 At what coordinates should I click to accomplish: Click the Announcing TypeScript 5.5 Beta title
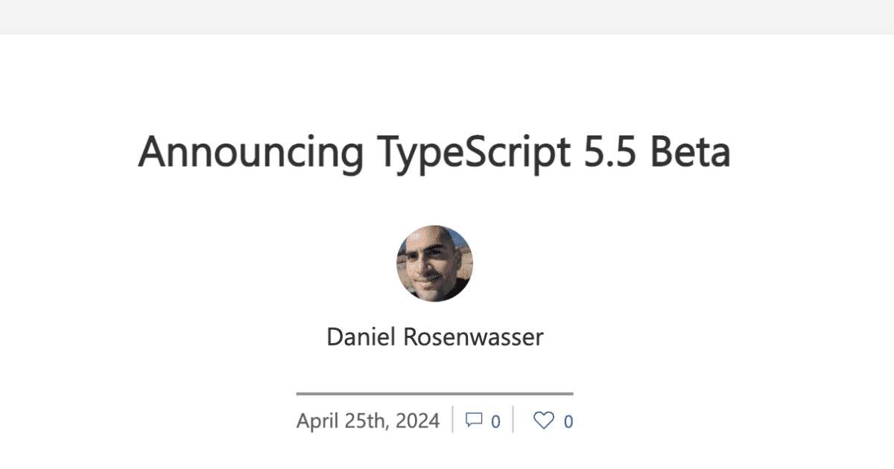[435, 153]
